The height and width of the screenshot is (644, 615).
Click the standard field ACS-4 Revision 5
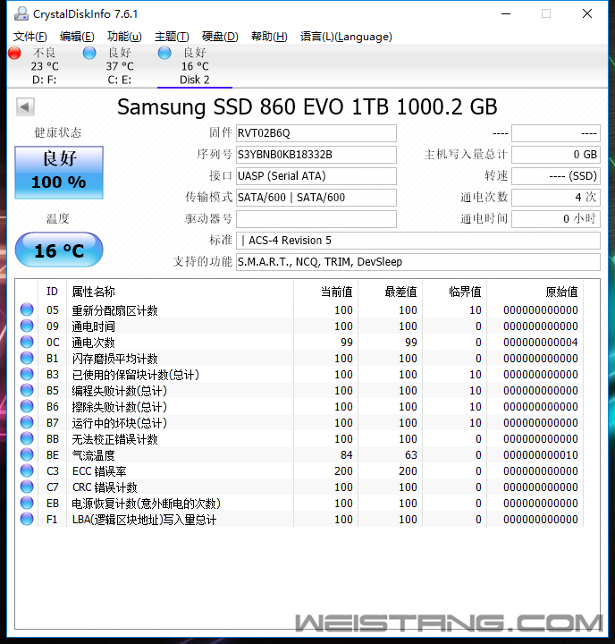pyautogui.click(x=418, y=241)
